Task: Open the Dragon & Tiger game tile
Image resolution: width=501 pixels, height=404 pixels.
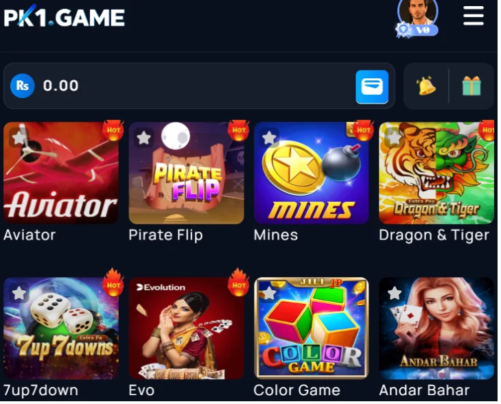Action: click(x=436, y=173)
